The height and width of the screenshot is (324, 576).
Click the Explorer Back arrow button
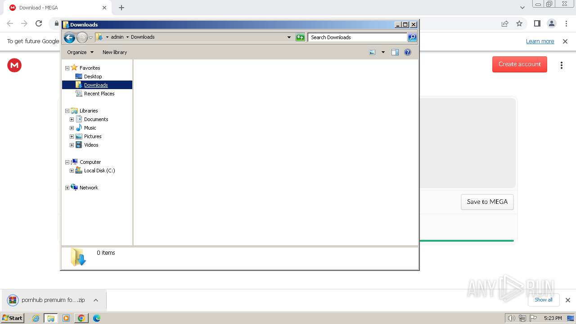tap(69, 37)
